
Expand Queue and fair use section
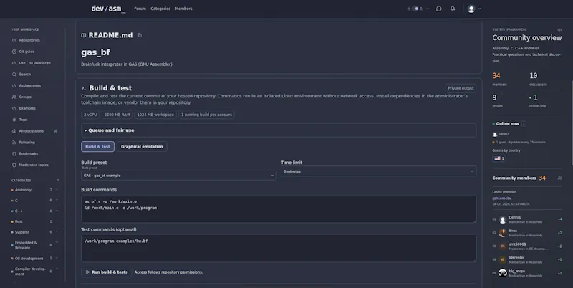(x=279, y=130)
